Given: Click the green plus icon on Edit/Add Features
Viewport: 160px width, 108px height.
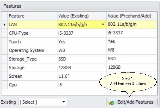Looking at the screenshot, I should tap(112, 103).
